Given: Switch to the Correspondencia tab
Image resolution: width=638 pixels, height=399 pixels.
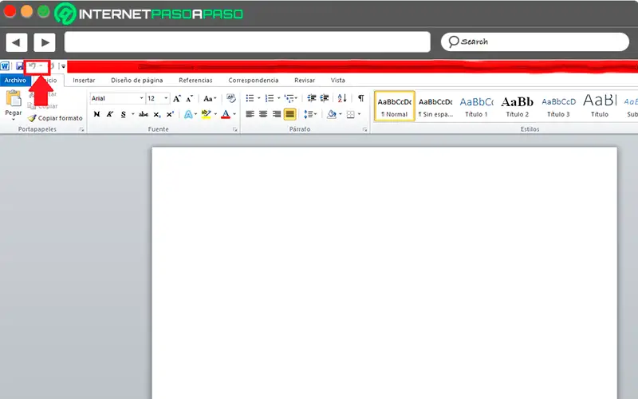Looking at the screenshot, I should point(253,81).
